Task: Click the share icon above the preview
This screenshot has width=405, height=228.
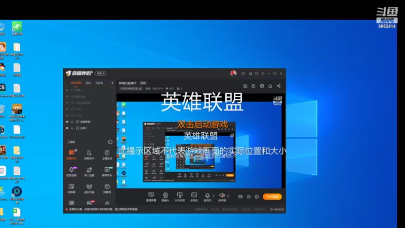Action: click(279, 86)
